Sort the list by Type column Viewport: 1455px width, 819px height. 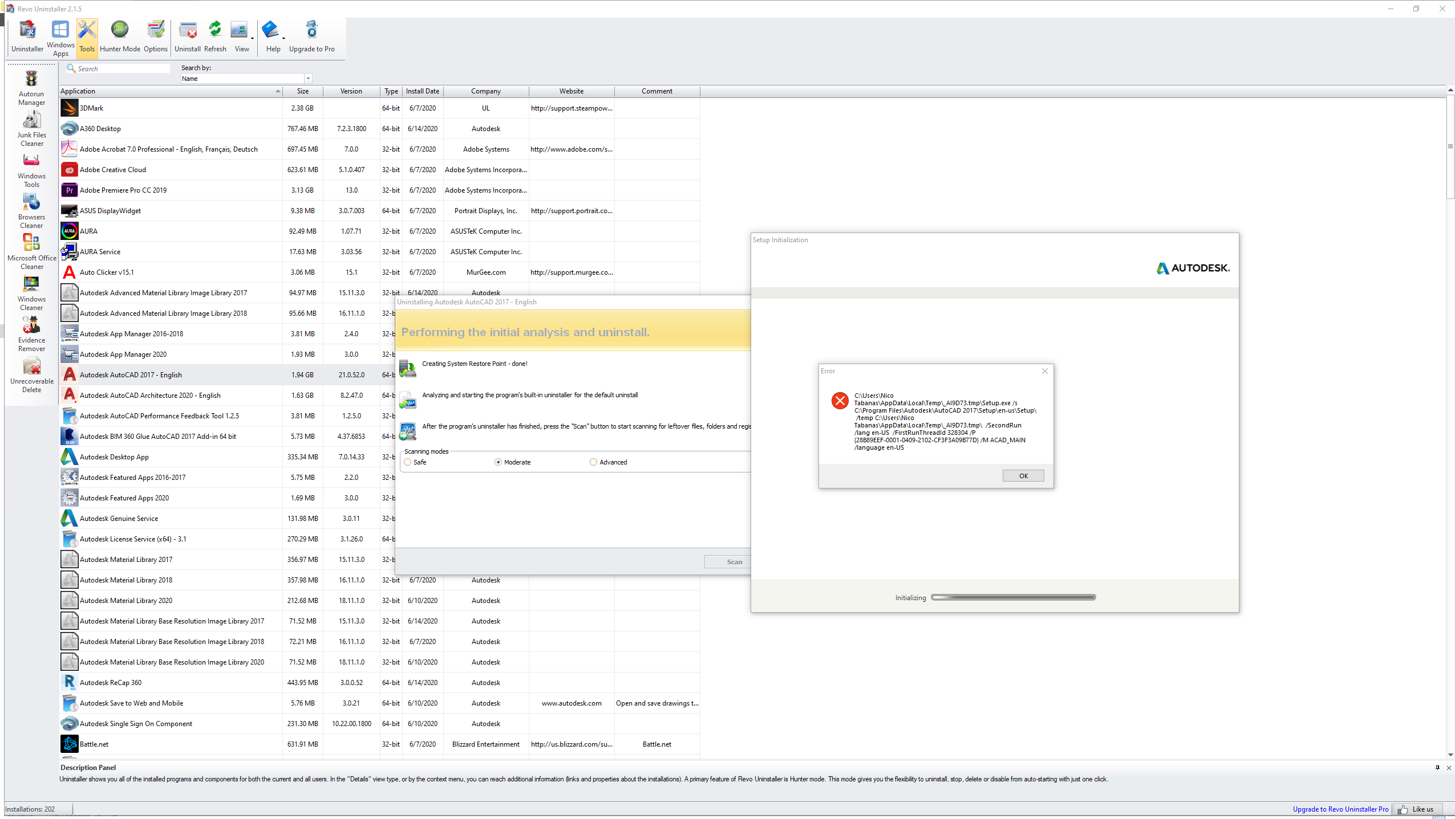[x=391, y=91]
